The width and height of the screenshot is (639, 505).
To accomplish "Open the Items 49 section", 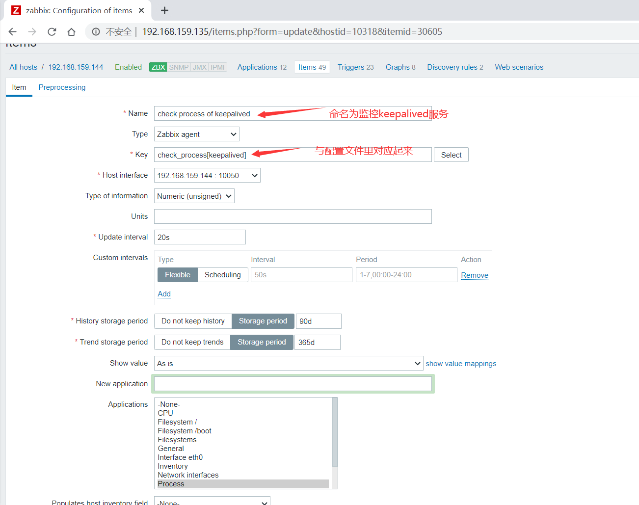I will [x=312, y=67].
